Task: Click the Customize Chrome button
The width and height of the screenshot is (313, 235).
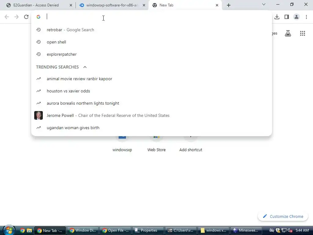Action: 283,216
